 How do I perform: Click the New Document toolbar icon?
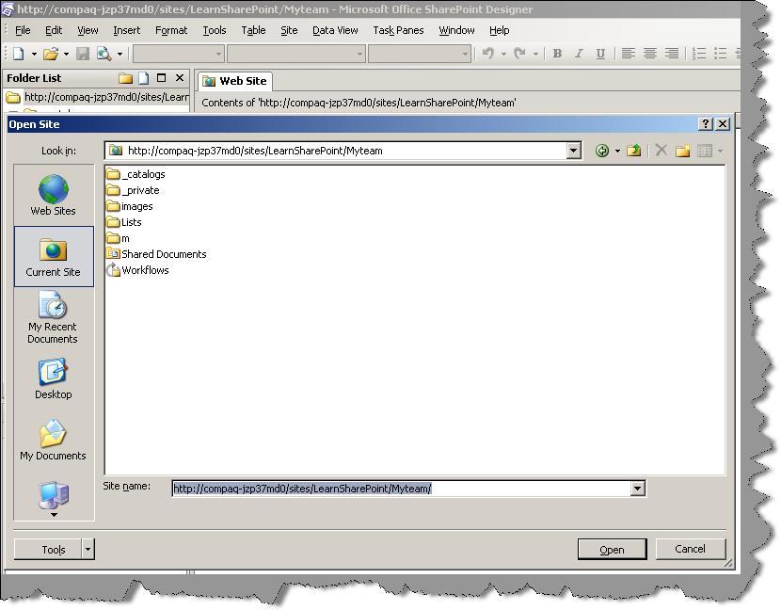(19, 54)
